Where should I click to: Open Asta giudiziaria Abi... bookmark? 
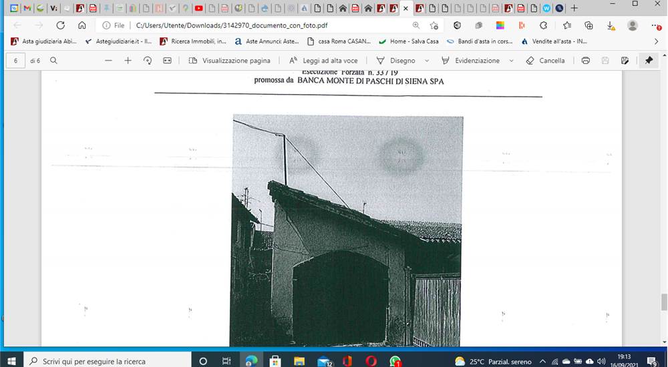point(44,41)
